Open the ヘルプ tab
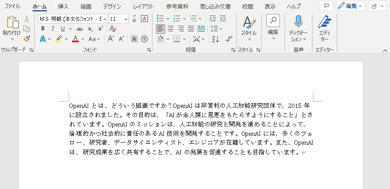The width and height of the screenshot is (390, 189). click(x=293, y=6)
